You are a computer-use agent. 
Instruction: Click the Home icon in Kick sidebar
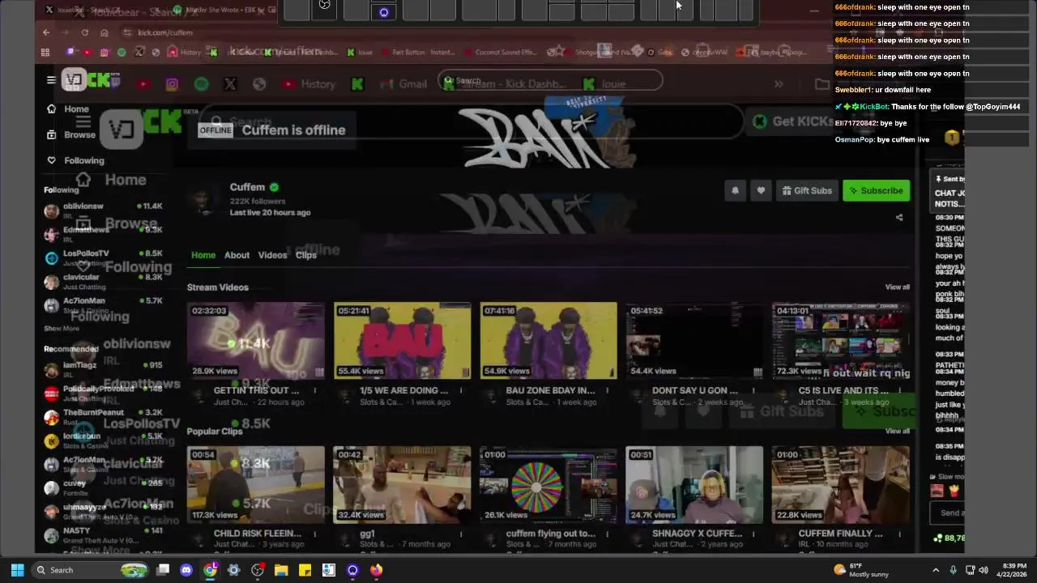pos(51,109)
